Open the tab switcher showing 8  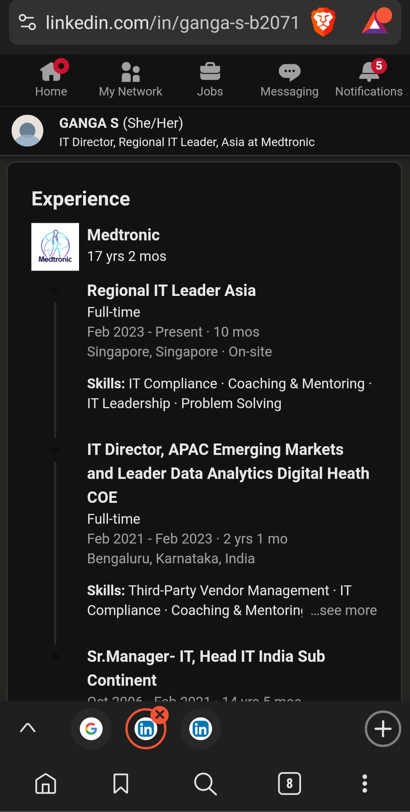(290, 783)
